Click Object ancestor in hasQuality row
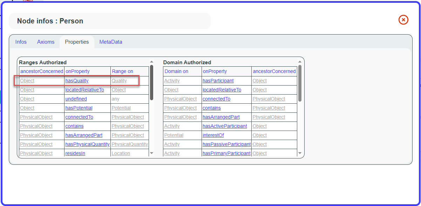Image resolution: width=421 pixels, height=206 pixels. click(27, 81)
